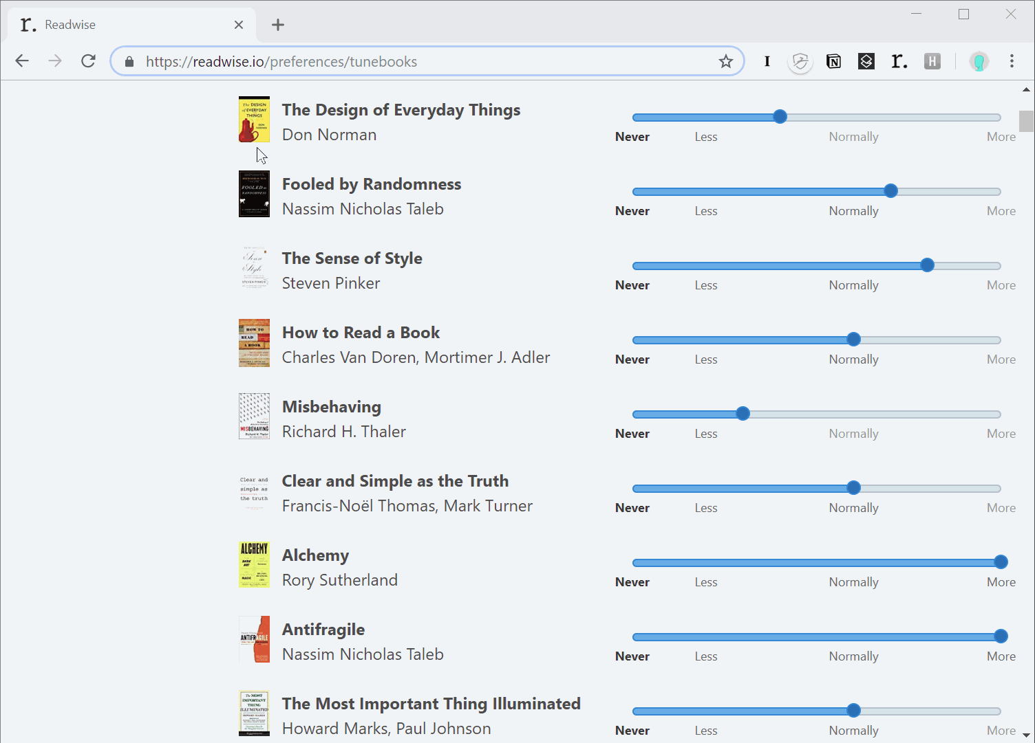Reload the page with the refresh icon
This screenshot has width=1035, height=743.
[x=88, y=61]
